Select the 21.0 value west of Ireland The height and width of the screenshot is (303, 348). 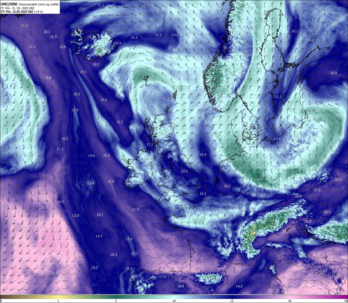(111, 181)
